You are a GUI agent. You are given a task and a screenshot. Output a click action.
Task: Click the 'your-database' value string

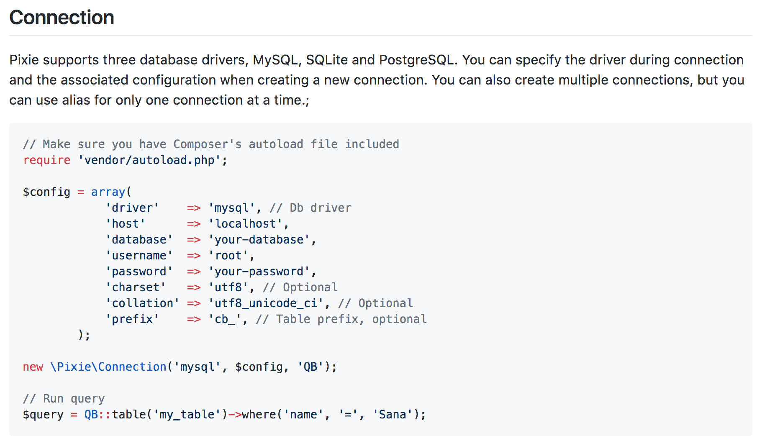coord(259,240)
